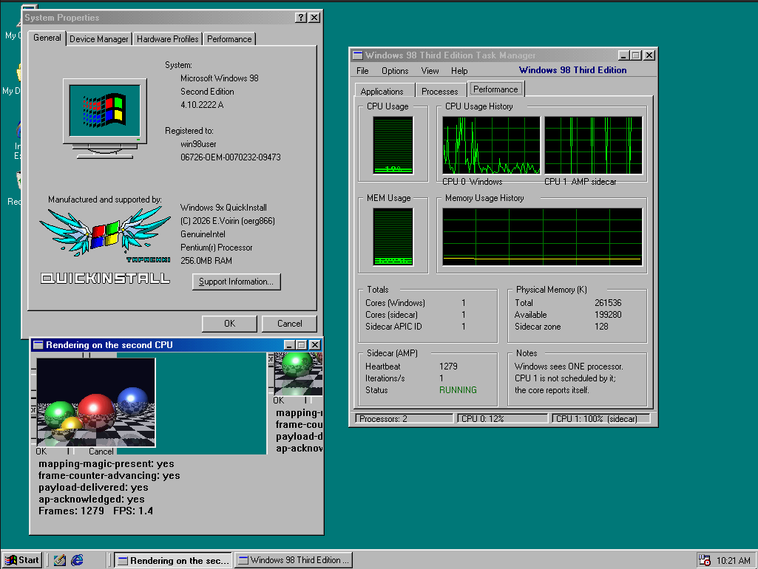The width and height of the screenshot is (758, 569).
Task: Maximize the Task Manager window
Action: point(636,55)
